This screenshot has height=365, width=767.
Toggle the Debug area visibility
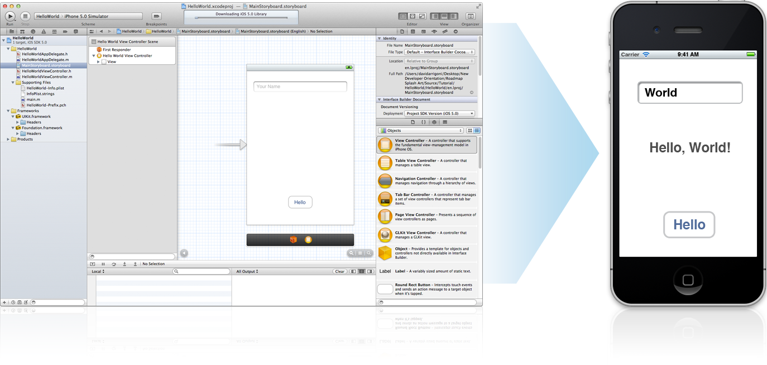(444, 16)
